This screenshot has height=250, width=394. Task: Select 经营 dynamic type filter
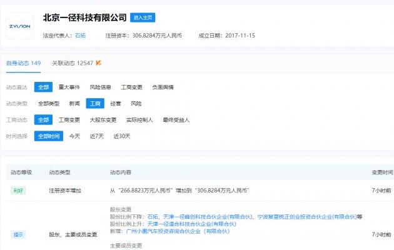click(116, 103)
